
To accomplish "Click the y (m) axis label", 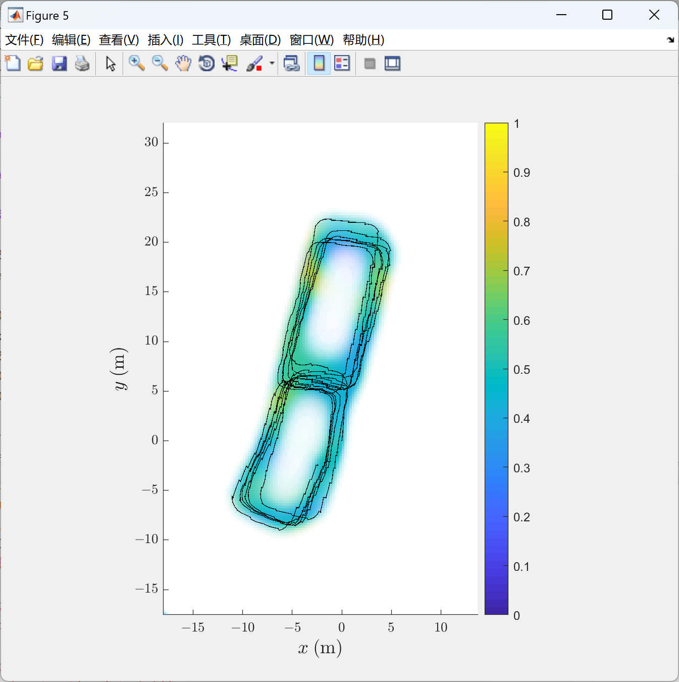I will click(x=119, y=369).
